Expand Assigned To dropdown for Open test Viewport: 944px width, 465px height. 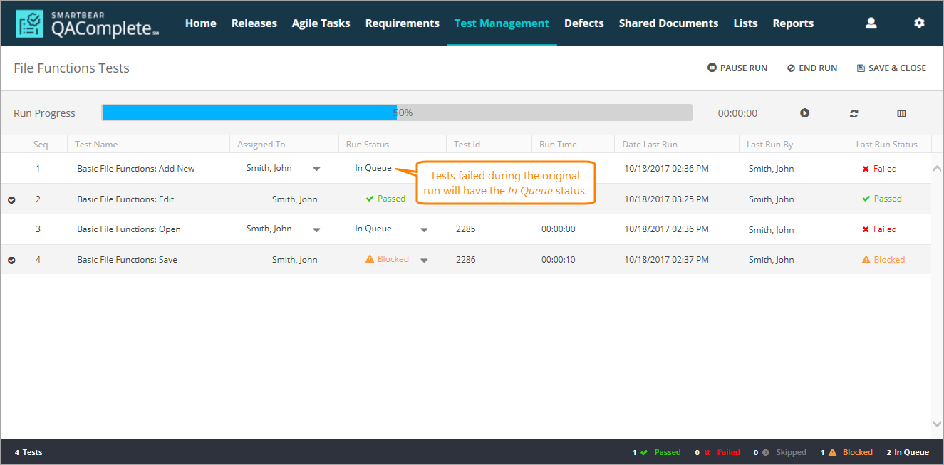click(x=316, y=230)
